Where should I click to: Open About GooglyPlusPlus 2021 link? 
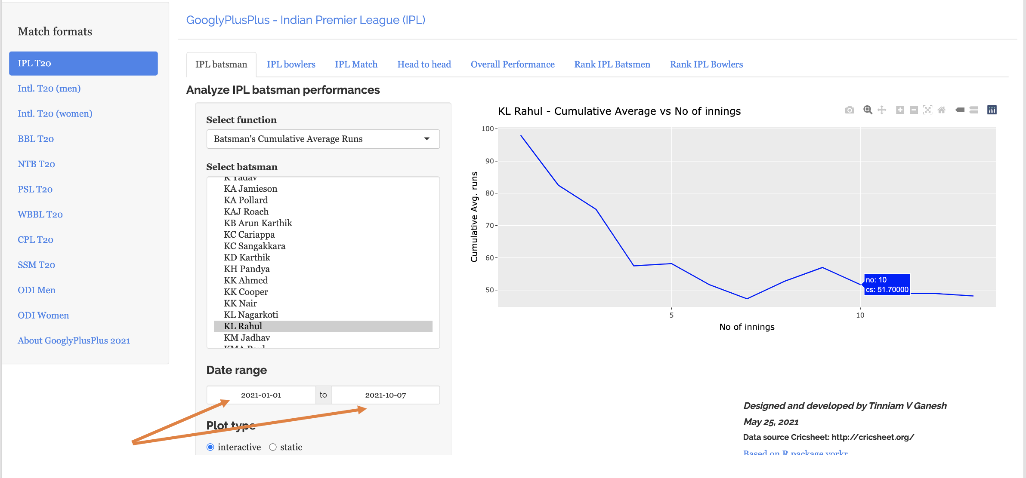[x=74, y=340]
